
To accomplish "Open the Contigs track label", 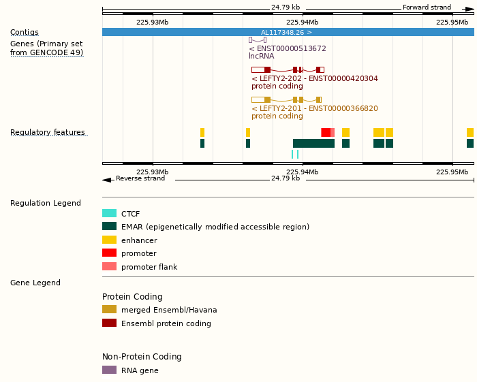I will pos(25,33).
